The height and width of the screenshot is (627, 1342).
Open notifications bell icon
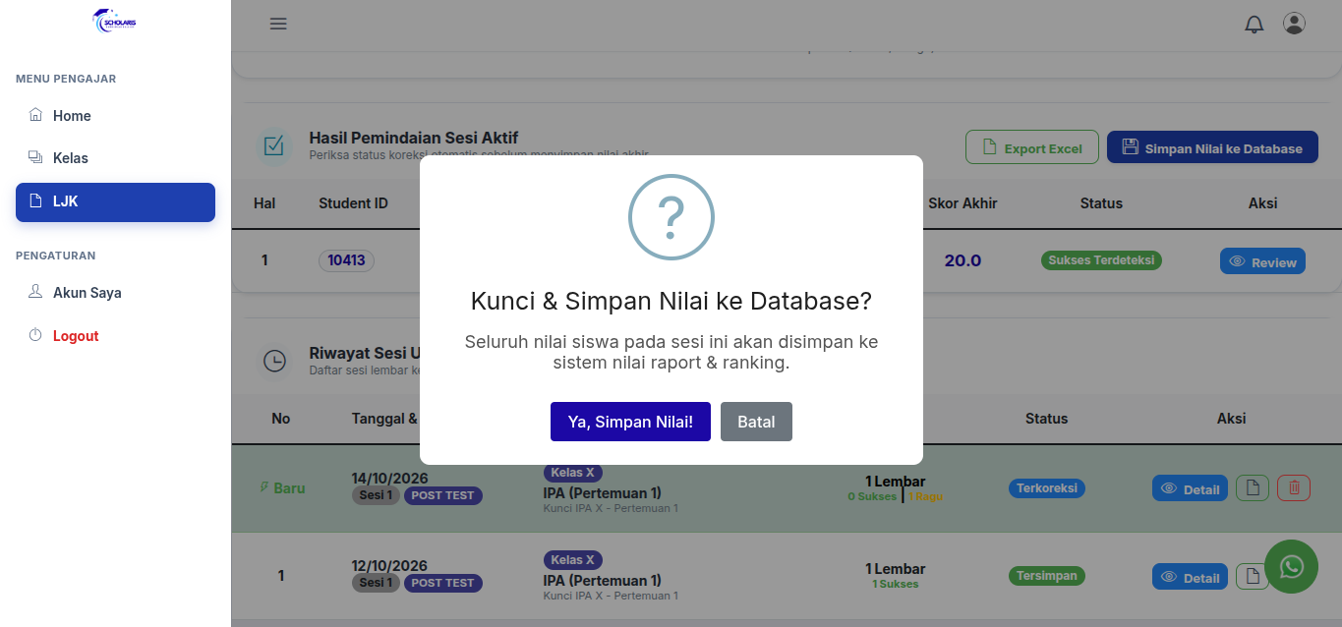pos(1254,24)
